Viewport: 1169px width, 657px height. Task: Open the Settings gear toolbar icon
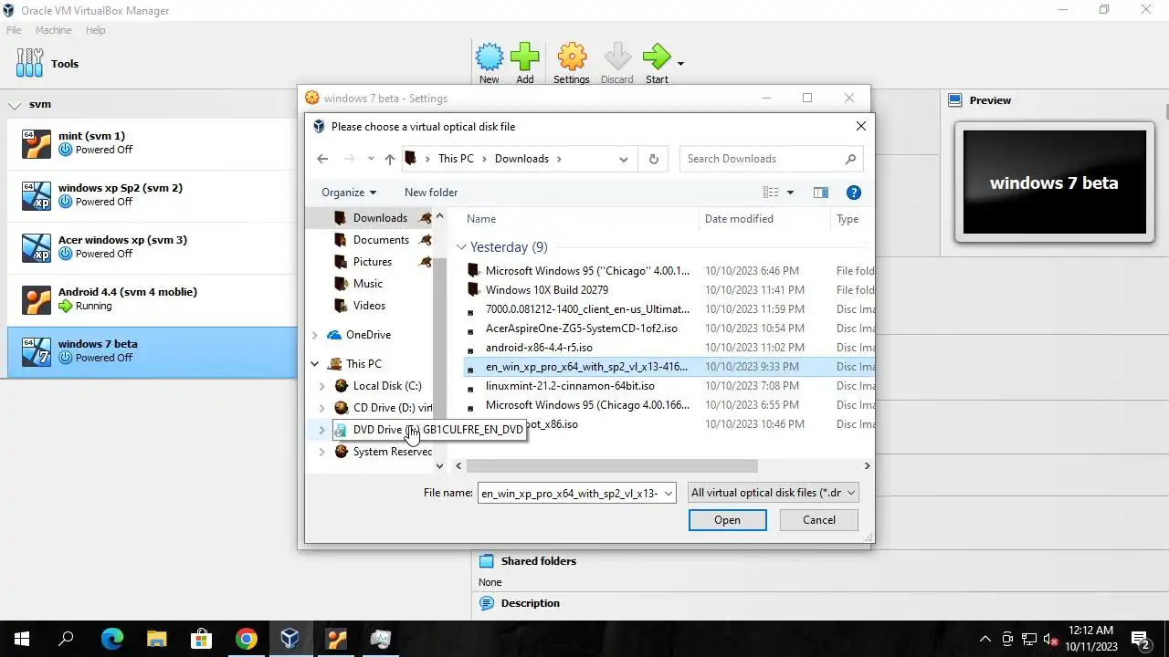click(572, 57)
